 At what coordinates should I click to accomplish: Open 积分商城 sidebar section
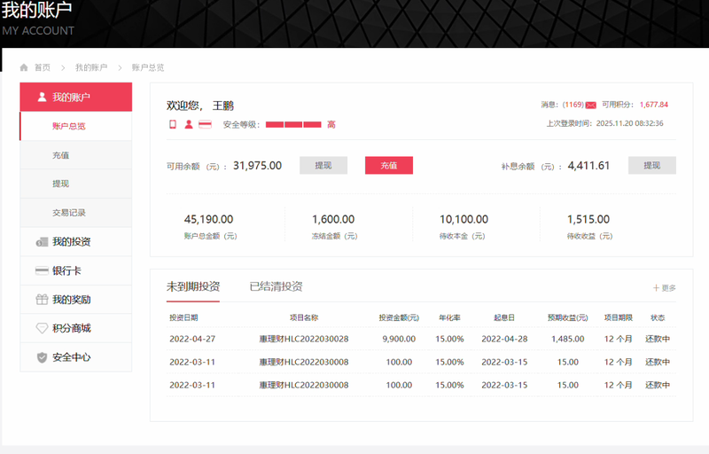coord(76,328)
